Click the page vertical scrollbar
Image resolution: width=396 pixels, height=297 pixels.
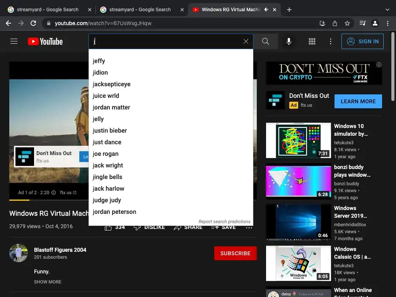tap(393, 67)
